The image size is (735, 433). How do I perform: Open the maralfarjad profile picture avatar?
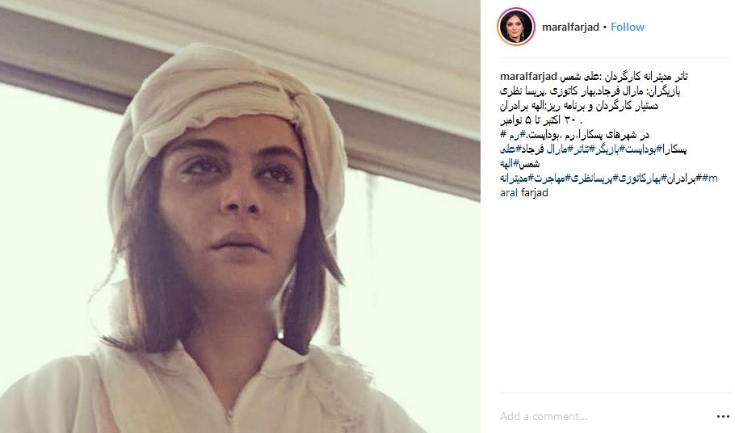pos(516,27)
